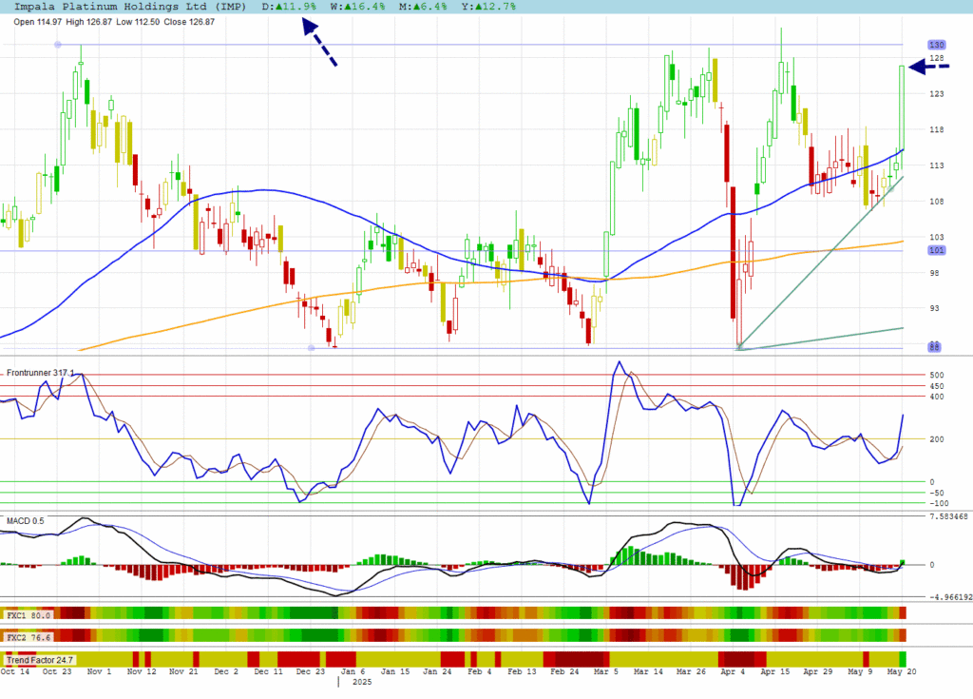The image size is (973, 699).
Task: Click the Apr 29 date axis label
Action: [x=817, y=671]
